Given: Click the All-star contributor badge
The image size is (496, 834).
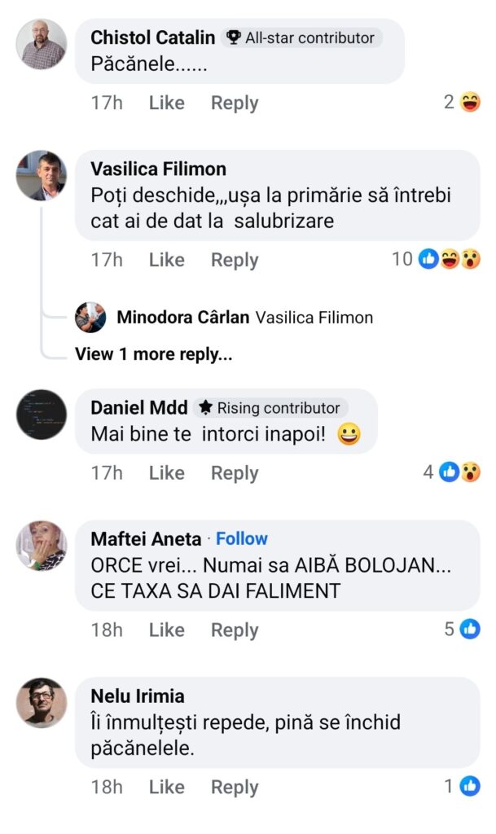Looking at the screenshot, I should [x=301, y=37].
